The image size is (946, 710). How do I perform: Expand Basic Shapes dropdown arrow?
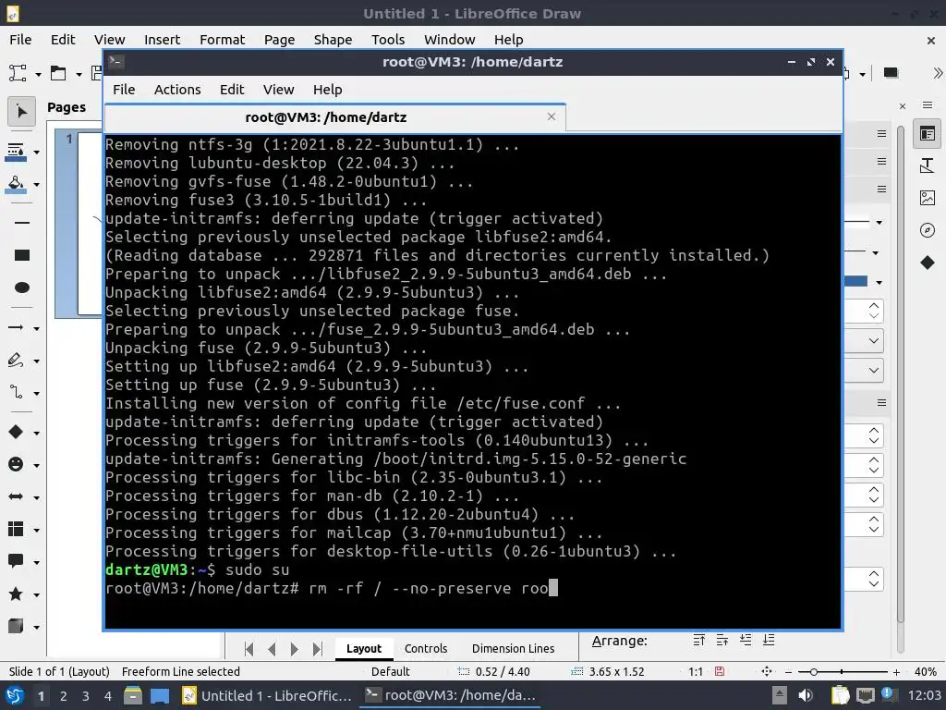(37, 433)
